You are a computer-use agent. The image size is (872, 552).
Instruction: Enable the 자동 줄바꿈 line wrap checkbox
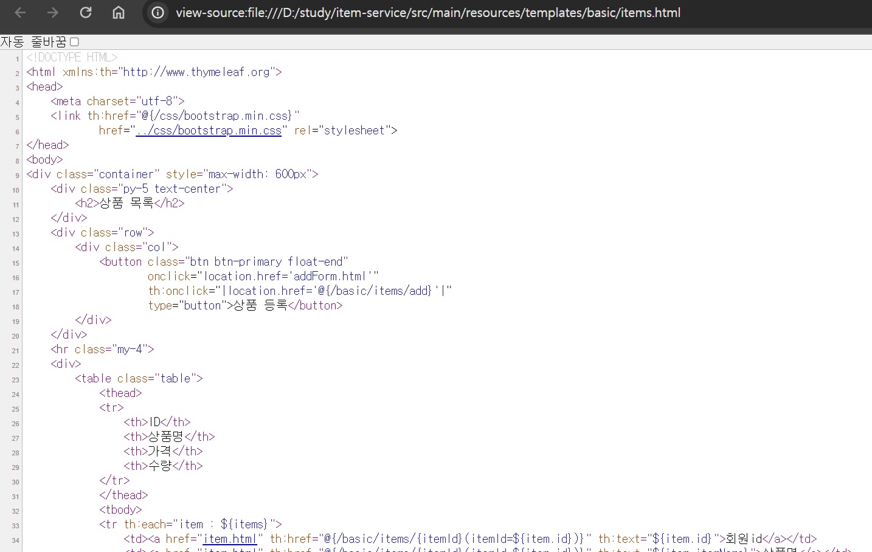74,42
